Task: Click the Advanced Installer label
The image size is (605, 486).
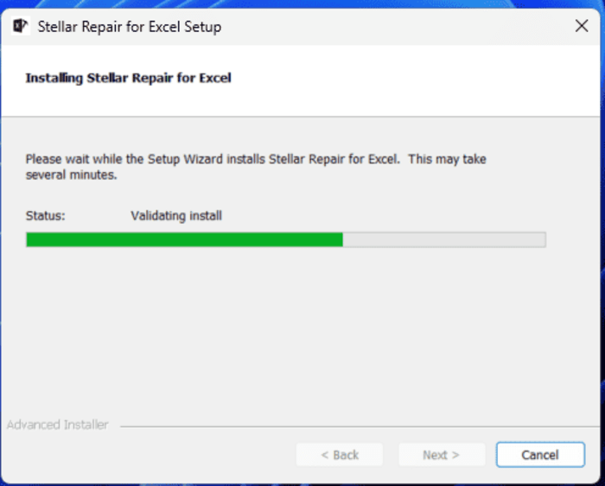Action: [58, 425]
